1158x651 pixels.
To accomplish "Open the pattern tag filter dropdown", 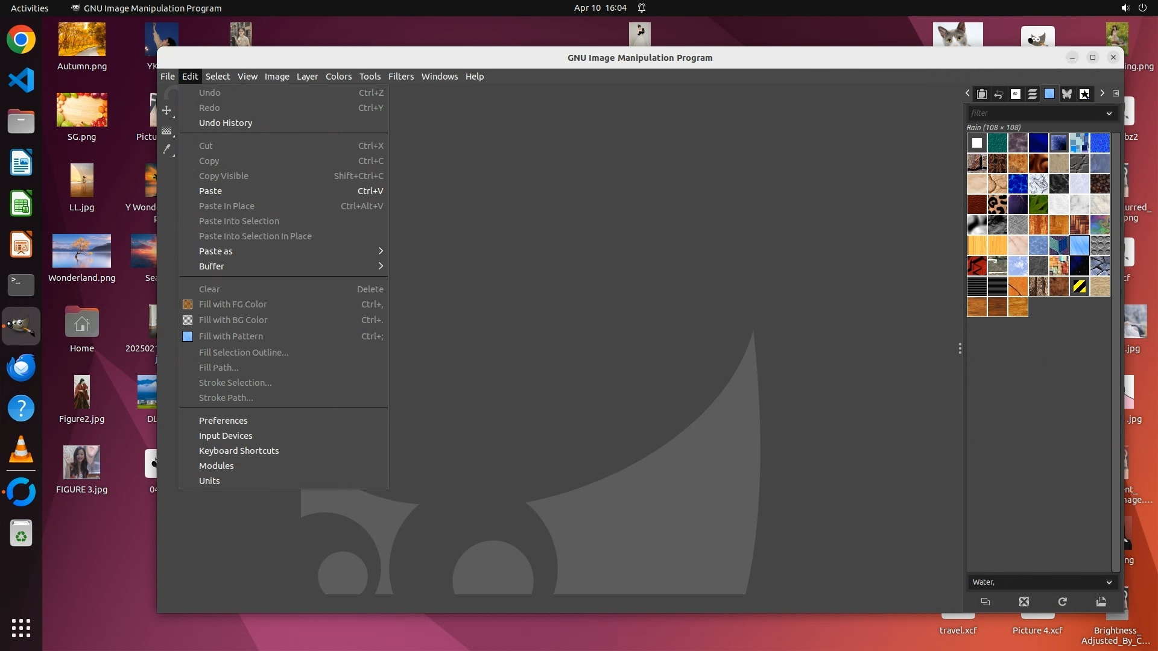I will coord(1109,113).
